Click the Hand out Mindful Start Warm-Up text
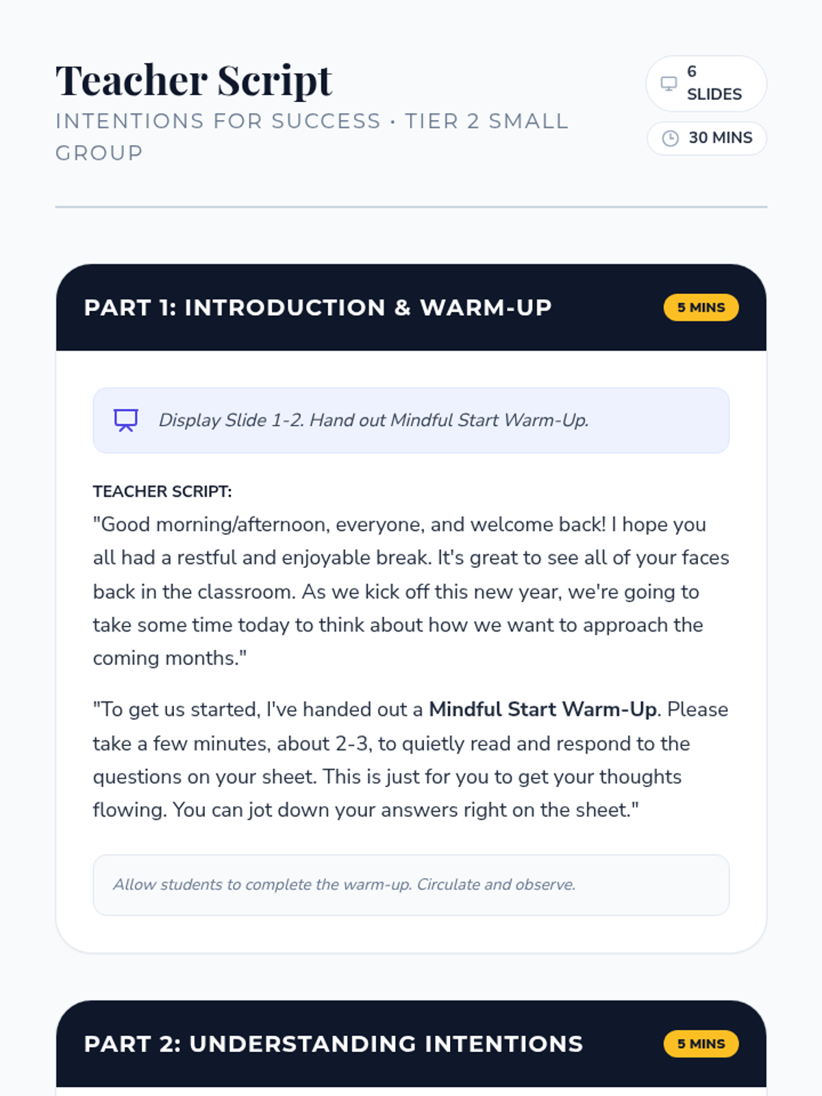 tap(449, 421)
